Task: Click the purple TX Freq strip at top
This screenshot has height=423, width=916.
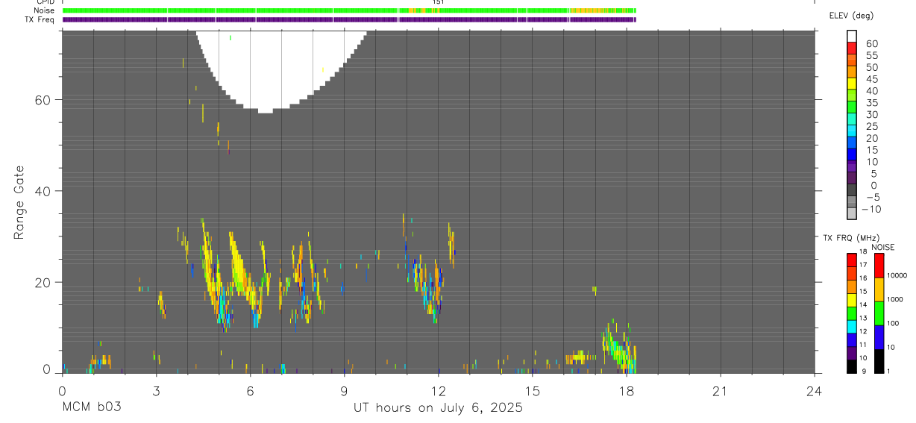Action: [x=349, y=19]
